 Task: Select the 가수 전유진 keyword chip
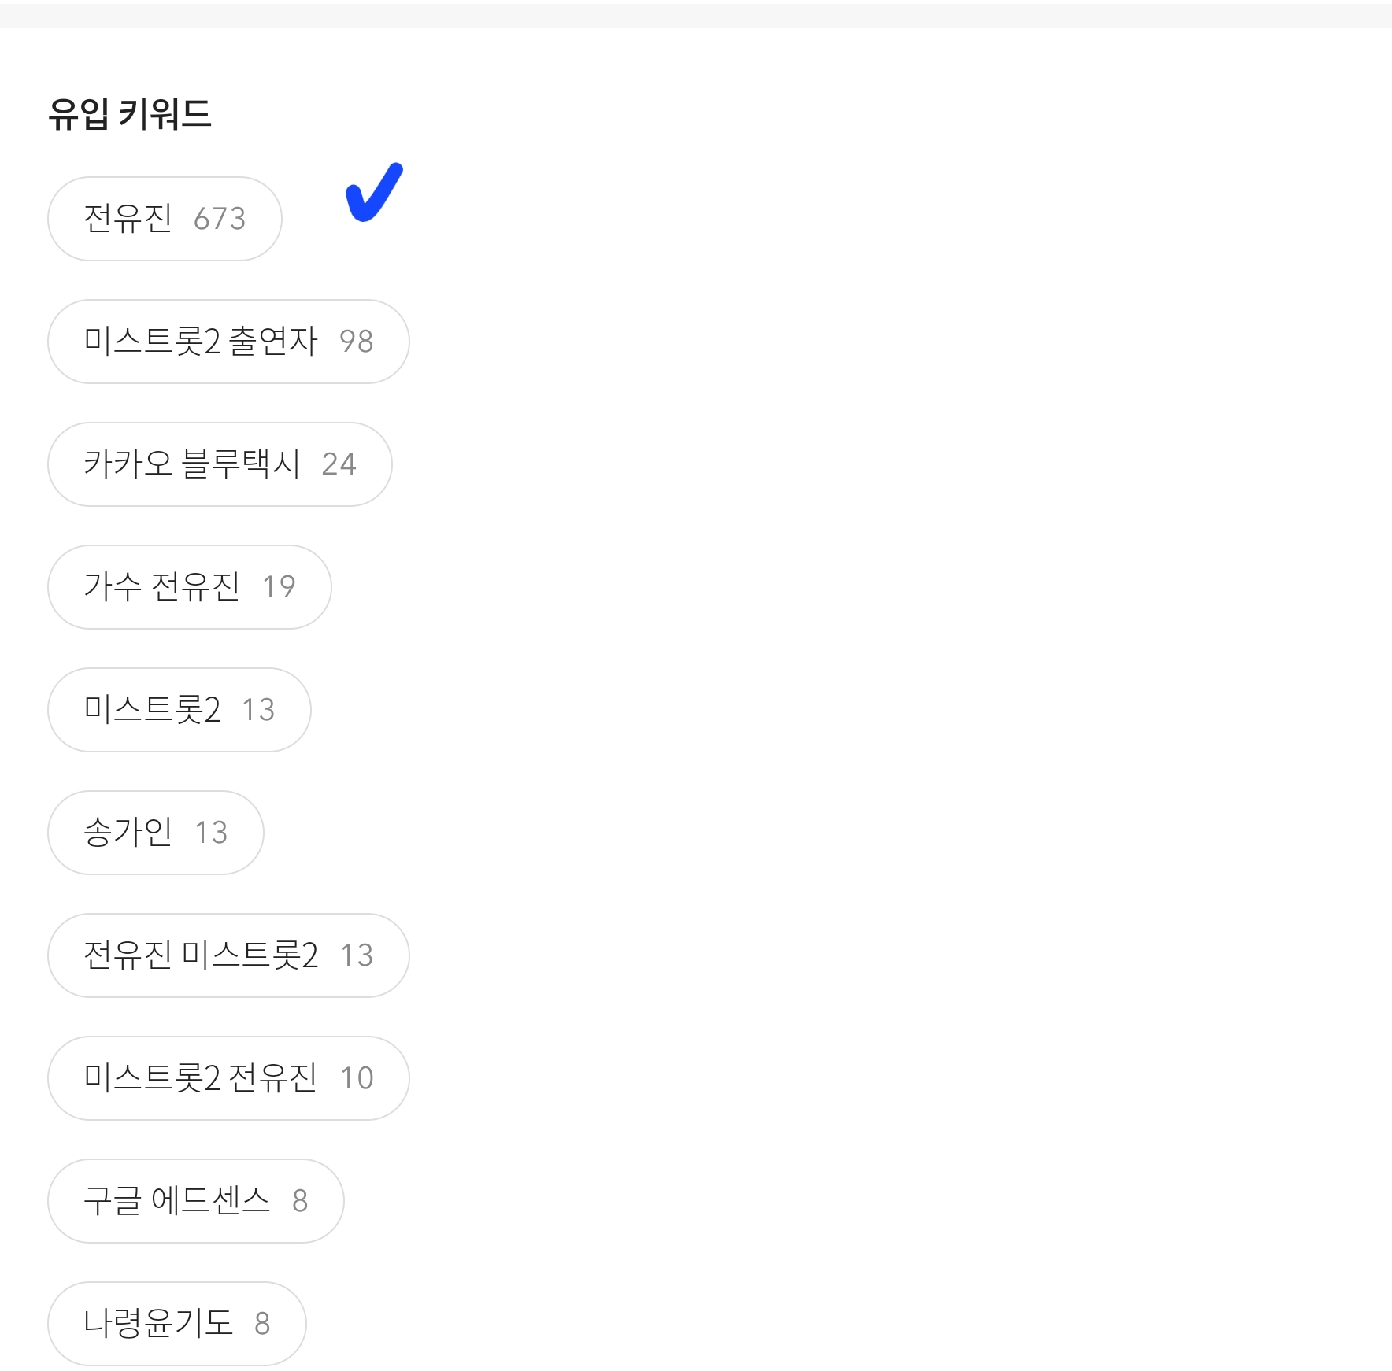[x=190, y=587]
